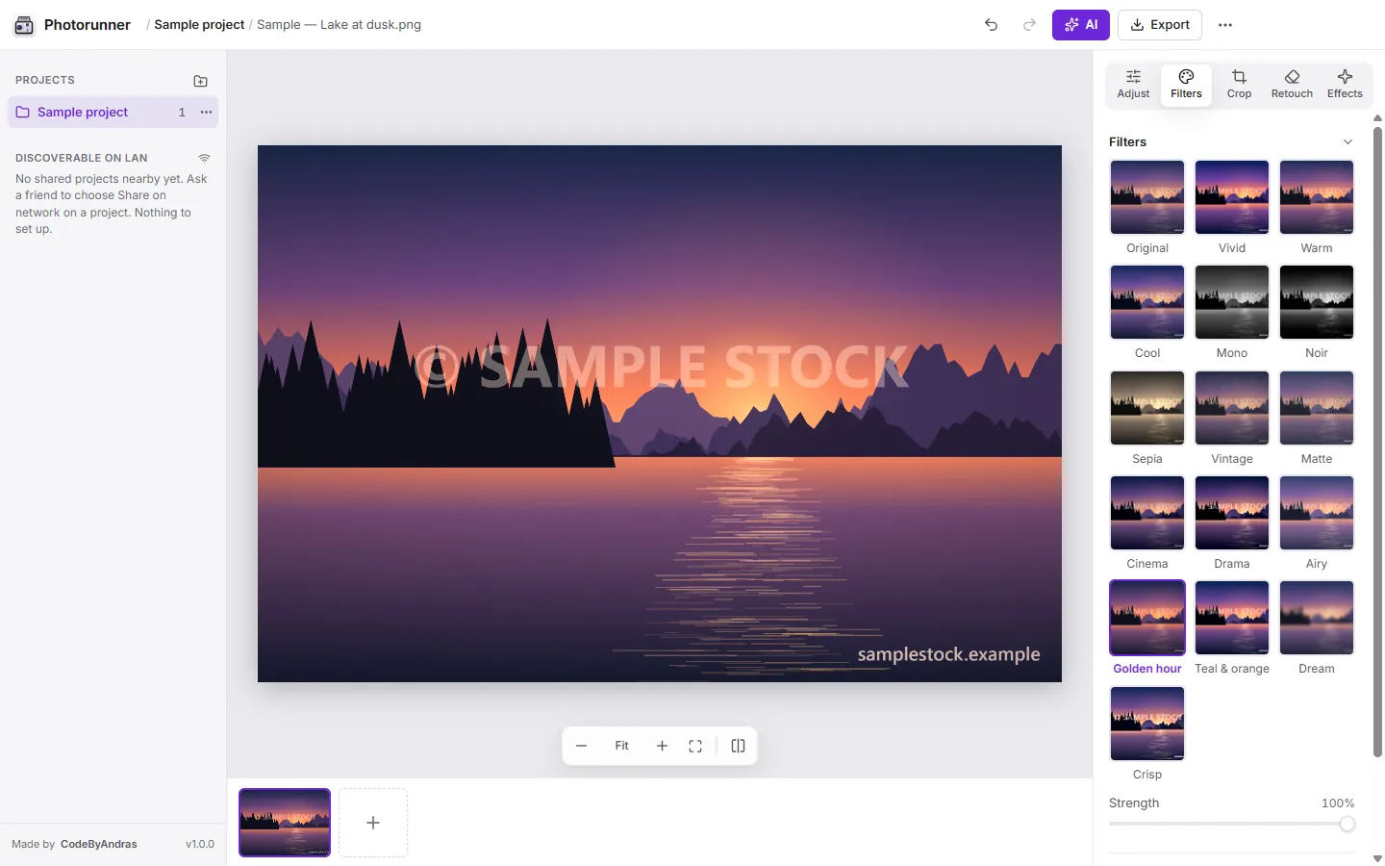The height and width of the screenshot is (866, 1385).
Task: Open the Retouch tab
Action: [x=1292, y=85]
